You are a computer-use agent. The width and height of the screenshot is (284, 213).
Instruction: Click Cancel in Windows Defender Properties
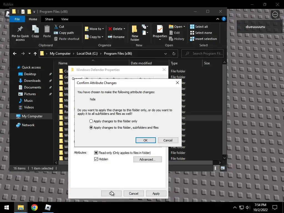(x=133, y=193)
